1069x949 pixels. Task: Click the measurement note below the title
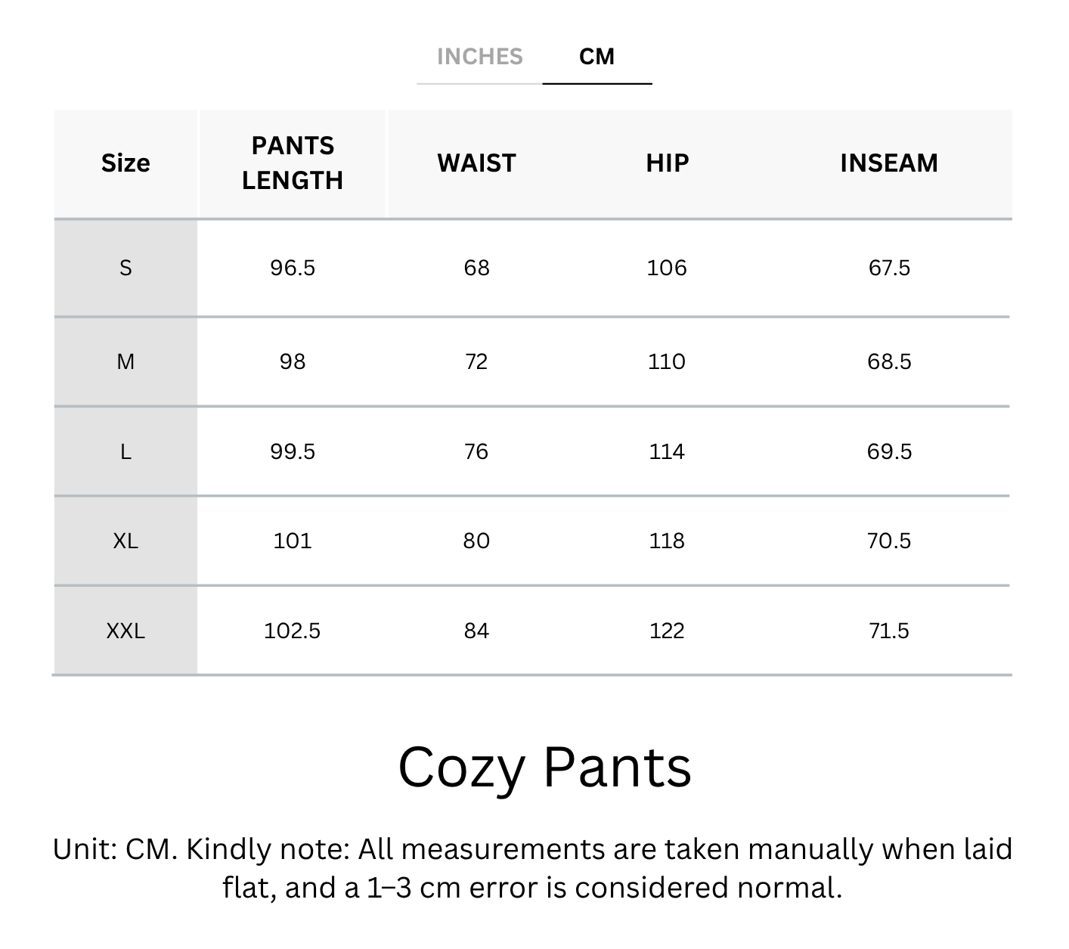(532, 868)
